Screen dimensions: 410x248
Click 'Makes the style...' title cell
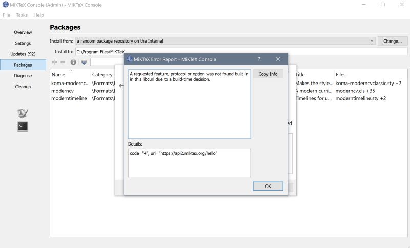point(315,84)
